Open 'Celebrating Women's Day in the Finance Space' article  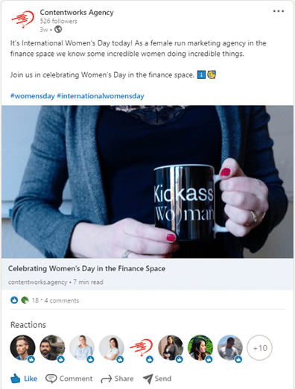point(86,268)
